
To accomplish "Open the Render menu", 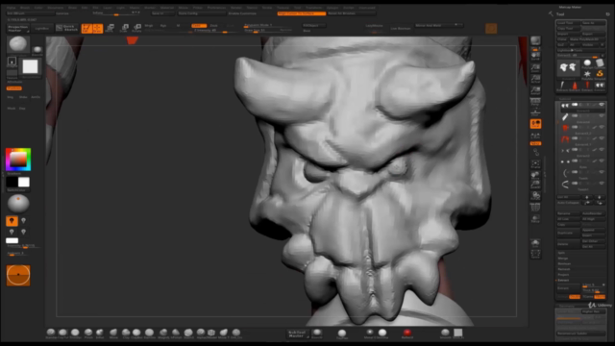I will [236, 8].
